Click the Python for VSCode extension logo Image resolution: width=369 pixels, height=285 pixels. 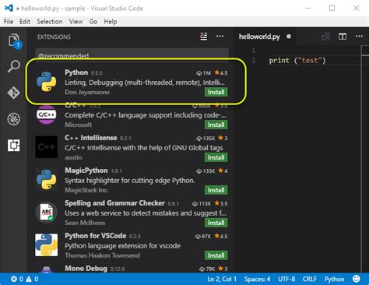click(47, 245)
